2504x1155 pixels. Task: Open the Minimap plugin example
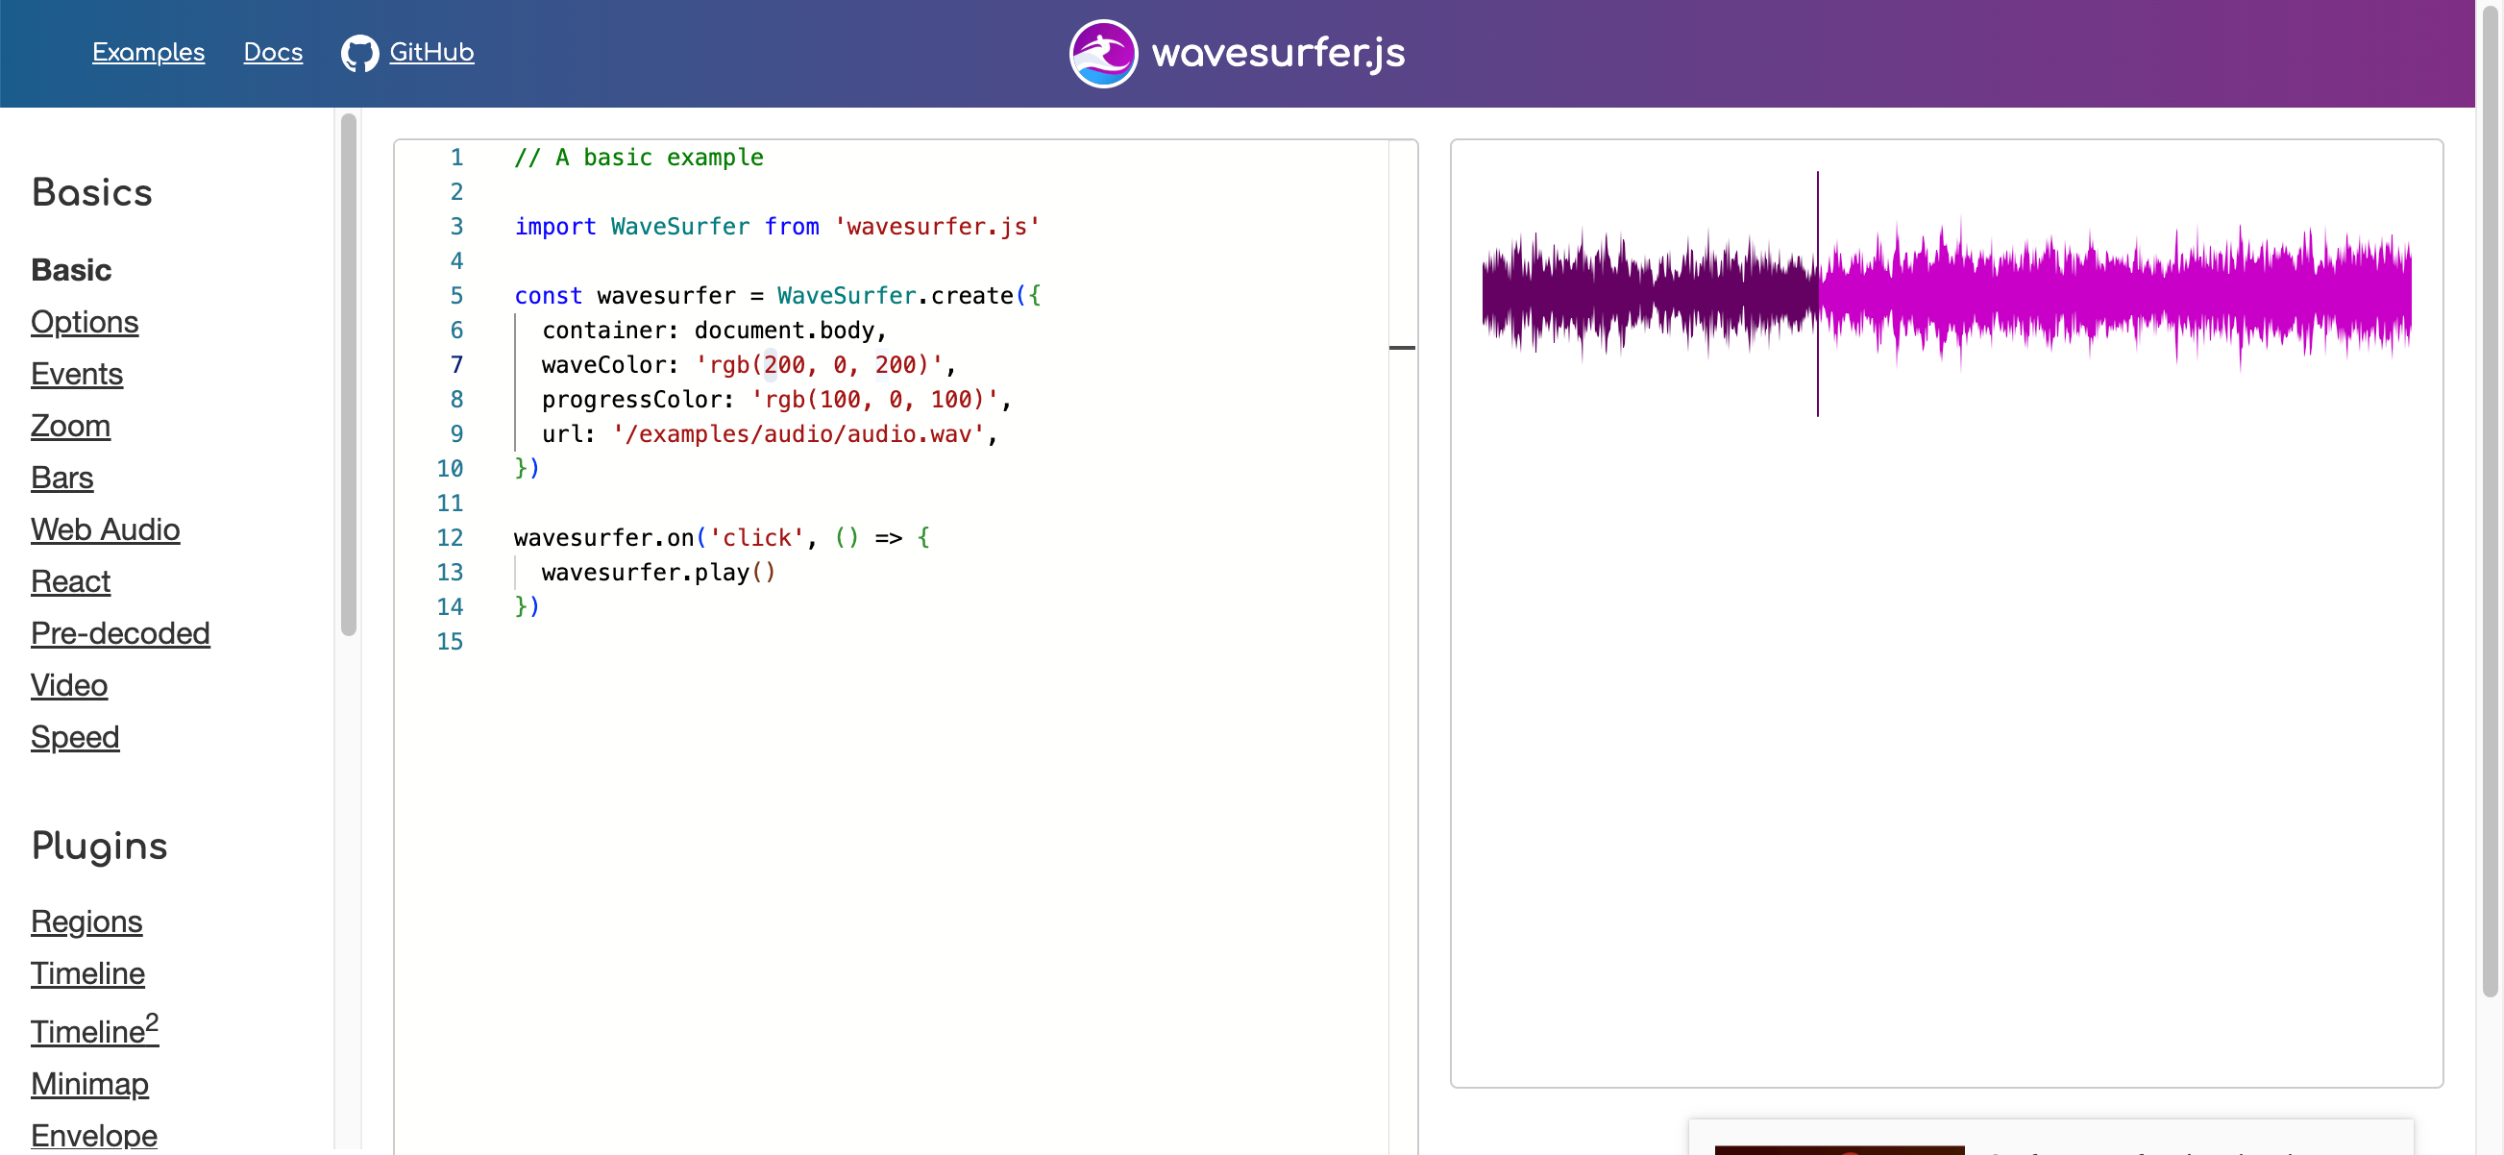(89, 1083)
